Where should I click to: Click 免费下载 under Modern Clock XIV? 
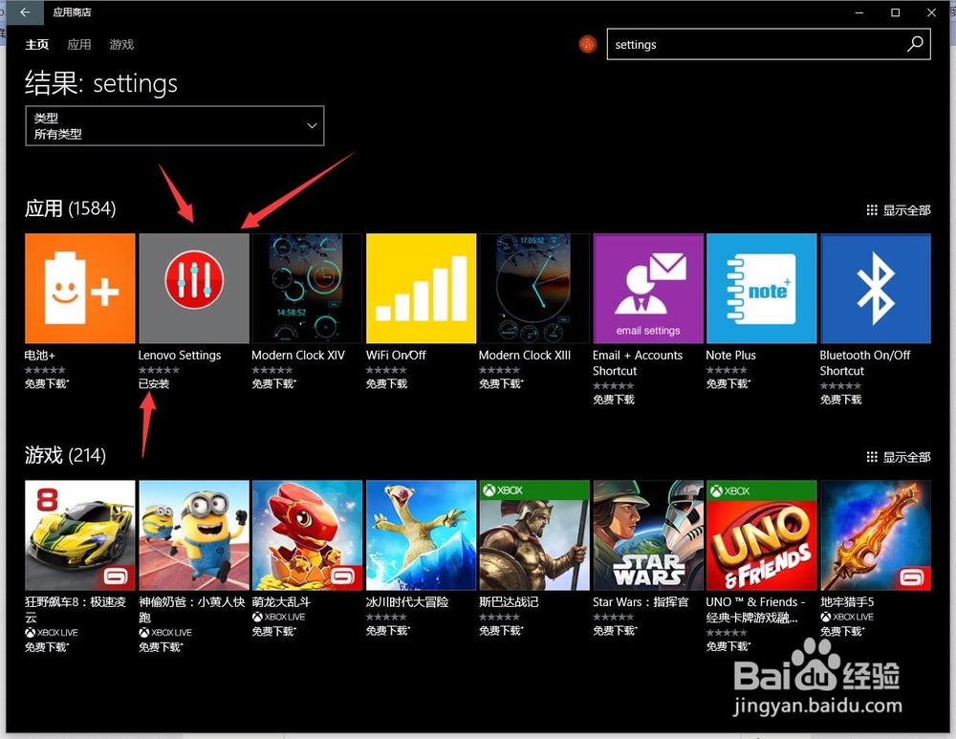click(274, 383)
